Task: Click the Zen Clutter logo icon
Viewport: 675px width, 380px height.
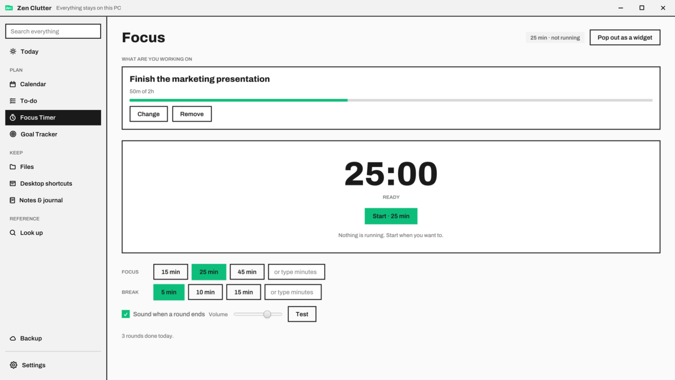Action: pyautogui.click(x=9, y=8)
